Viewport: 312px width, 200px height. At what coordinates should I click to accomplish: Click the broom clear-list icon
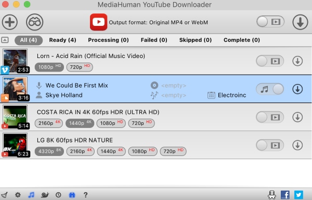pyautogui.click(x=4, y=195)
